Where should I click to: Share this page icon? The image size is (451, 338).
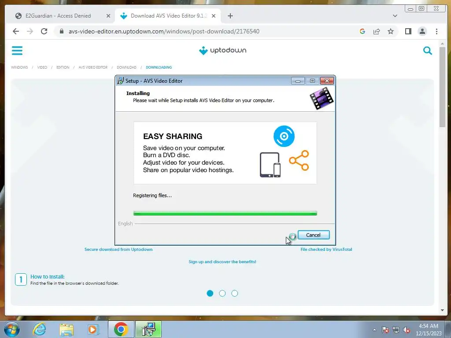coord(377,31)
